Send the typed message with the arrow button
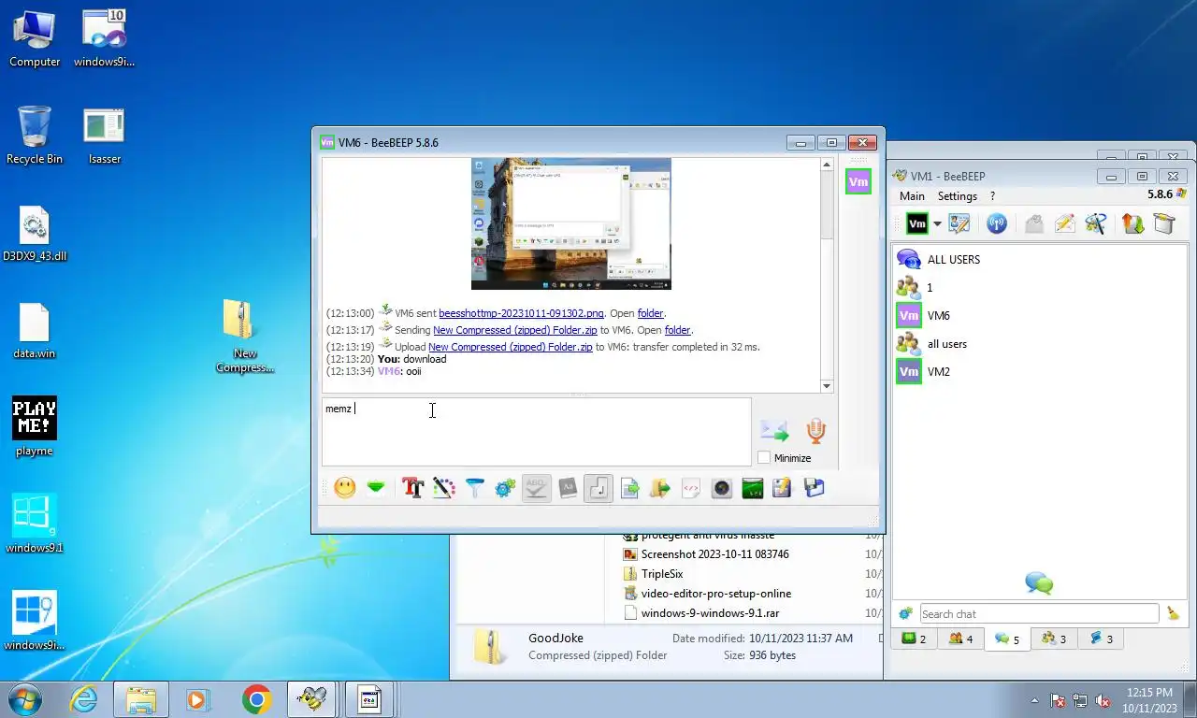Viewport: 1197px width, 718px height. click(774, 431)
